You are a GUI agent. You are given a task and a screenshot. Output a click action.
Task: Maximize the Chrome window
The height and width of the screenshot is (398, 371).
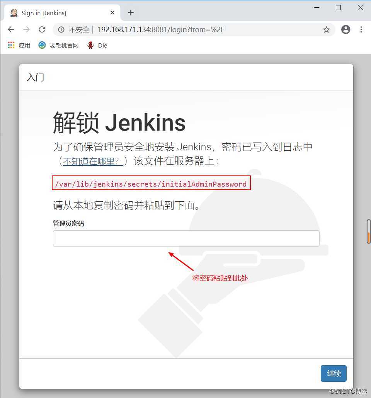[338, 8]
